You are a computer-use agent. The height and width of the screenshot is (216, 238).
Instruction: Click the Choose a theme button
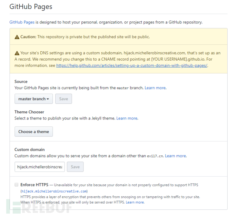34,132
